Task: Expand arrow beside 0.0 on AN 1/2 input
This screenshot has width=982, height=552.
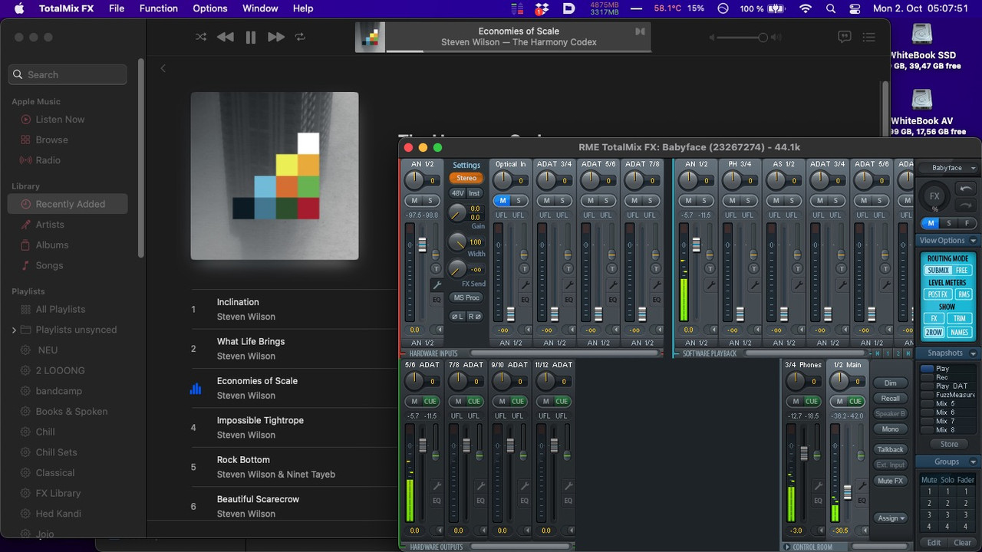Action: pos(440,330)
